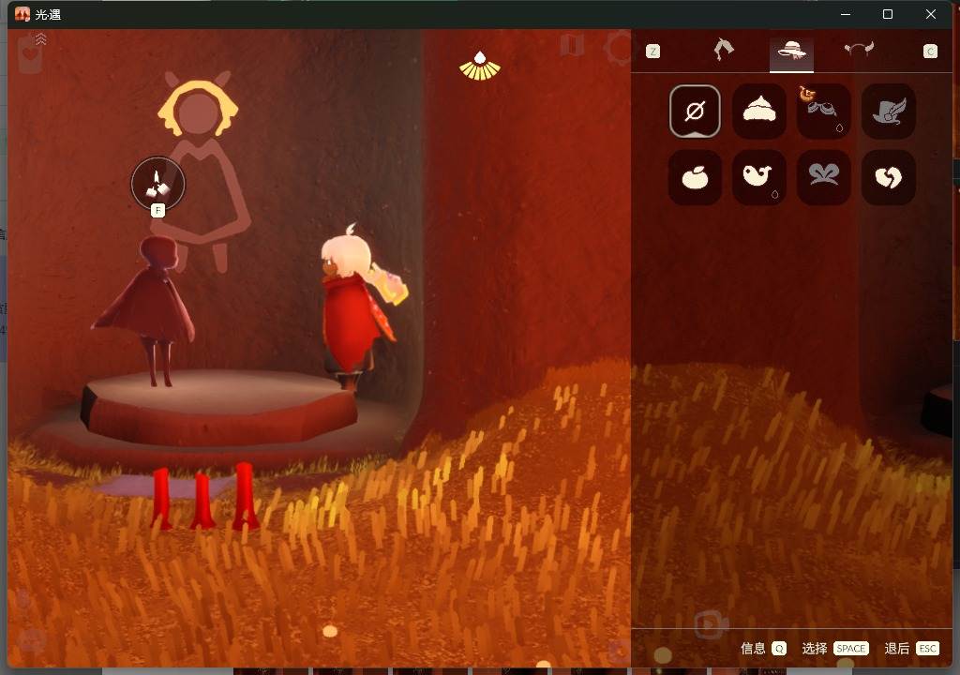Pick the gray bow headpiece
Viewport: 960px width, 675px height.
tap(824, 177)
